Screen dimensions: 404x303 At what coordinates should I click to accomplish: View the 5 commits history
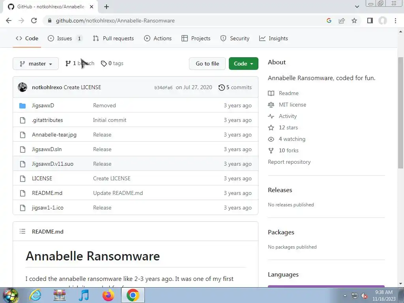point(235,87)
